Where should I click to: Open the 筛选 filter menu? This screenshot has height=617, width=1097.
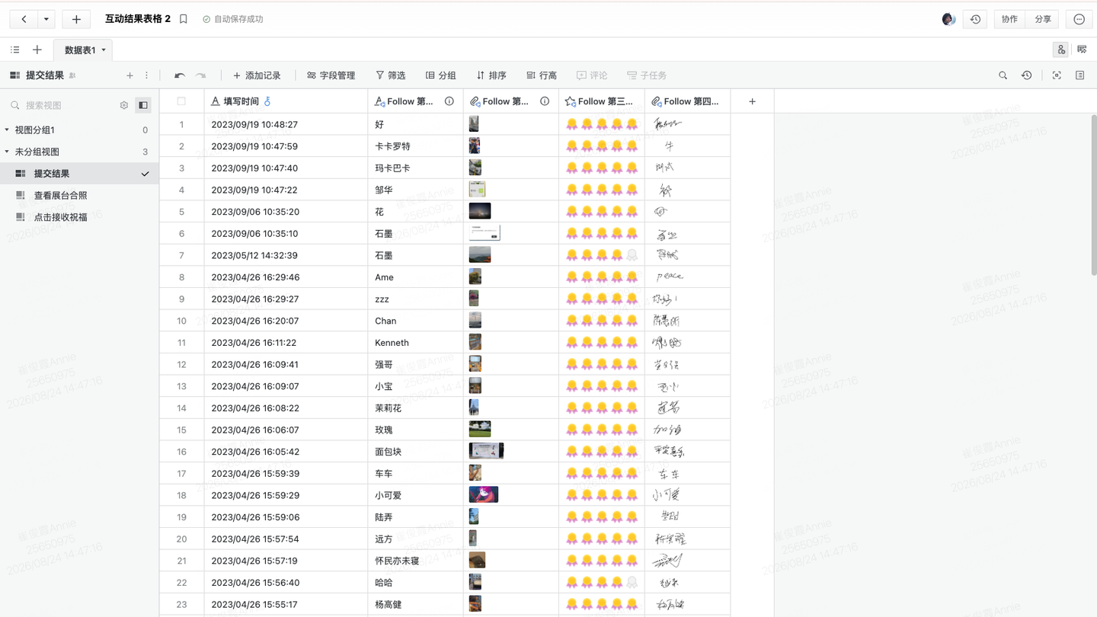pyautogui.click(x=391, y=75)
